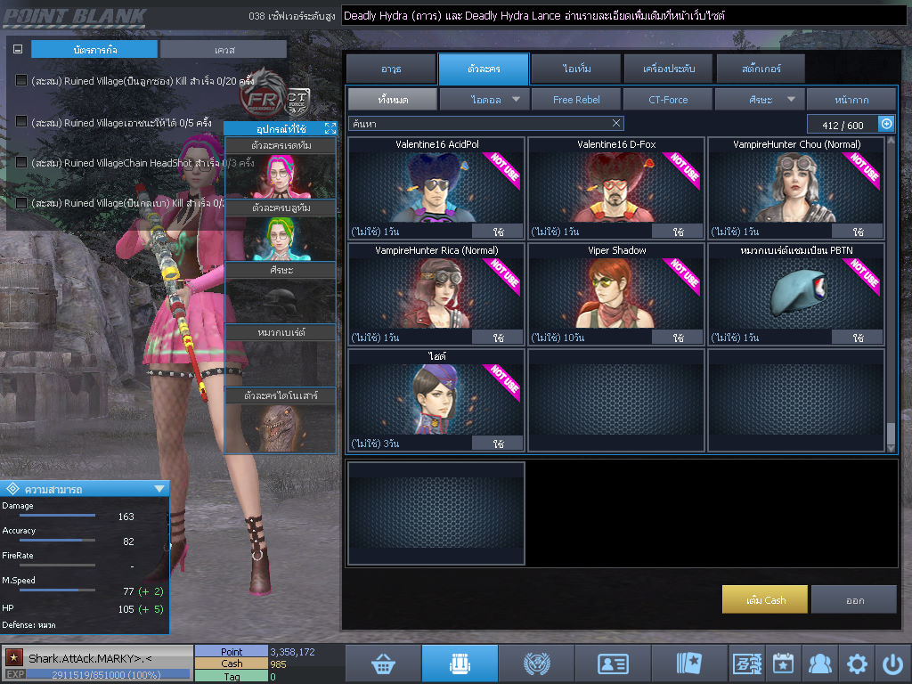912x684 pixels.
Task: Click the minus collapse icon on mission panel
Action: pyautogui.click(x=18, y=50)
